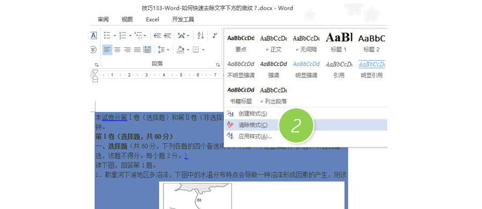Apply the 无间隔 style
The height and width of the screenshot is (209, 482).
click(x=306, y=43)
